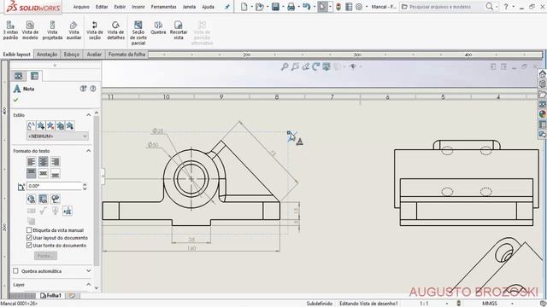
Task: Click the Quebra view tool
Action: tap(158, 27)
